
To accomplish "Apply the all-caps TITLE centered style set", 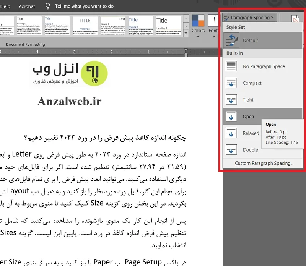I will click(85, 26).
